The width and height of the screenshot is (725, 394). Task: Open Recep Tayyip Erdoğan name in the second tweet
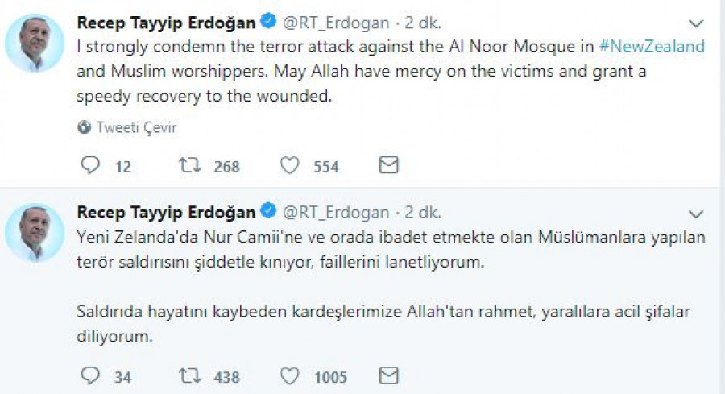click(165, 213)
